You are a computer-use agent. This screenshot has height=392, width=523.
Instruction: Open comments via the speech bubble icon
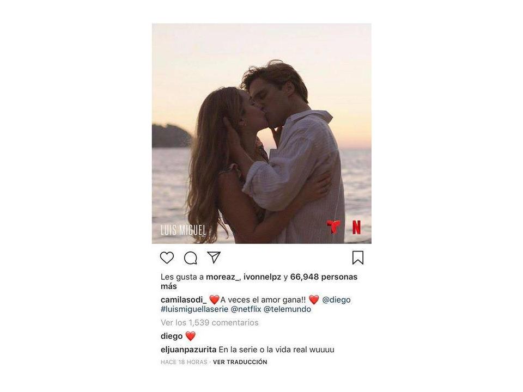(x=191, y=258)
